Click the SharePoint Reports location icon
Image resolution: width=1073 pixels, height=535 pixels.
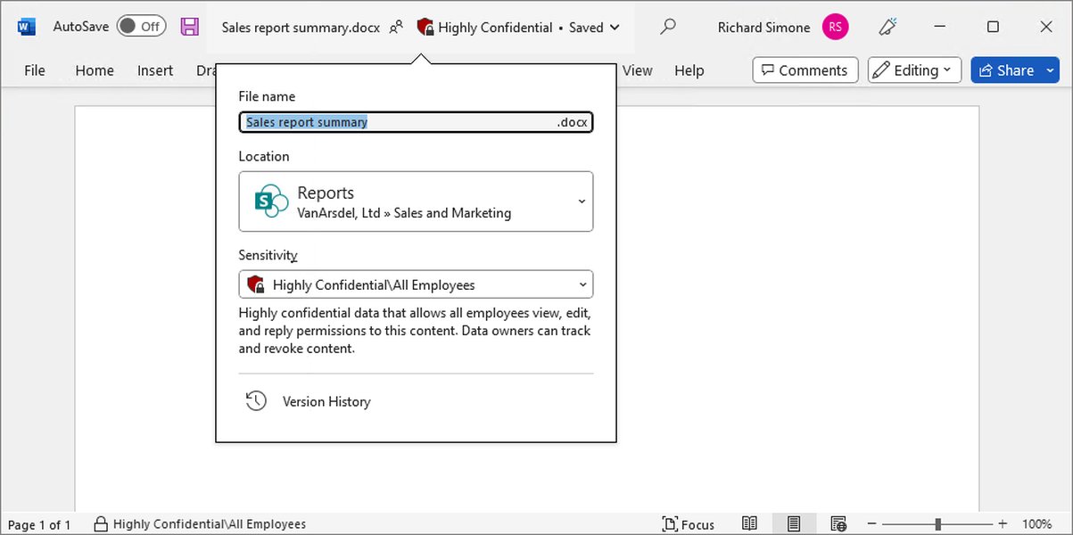point(271,202)
